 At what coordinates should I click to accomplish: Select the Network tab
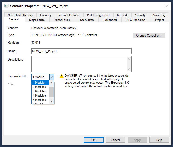coord(122,15)
